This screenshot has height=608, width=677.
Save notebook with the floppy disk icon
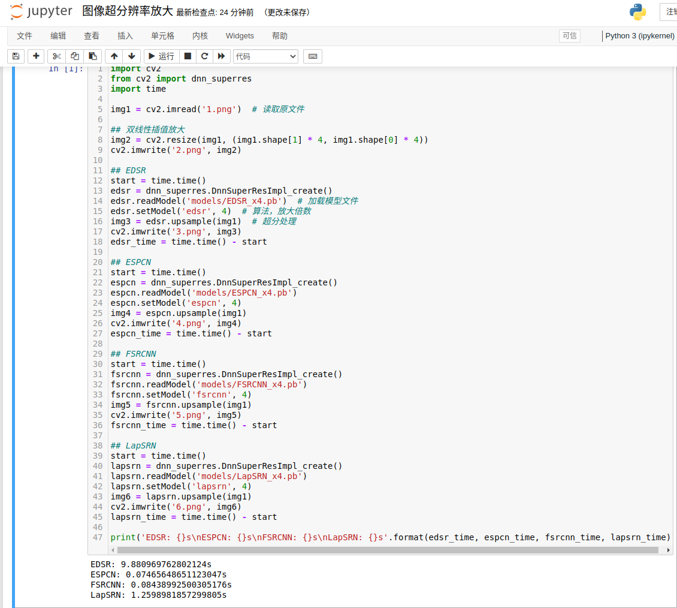pyautogui.click(x=16, y=56)
